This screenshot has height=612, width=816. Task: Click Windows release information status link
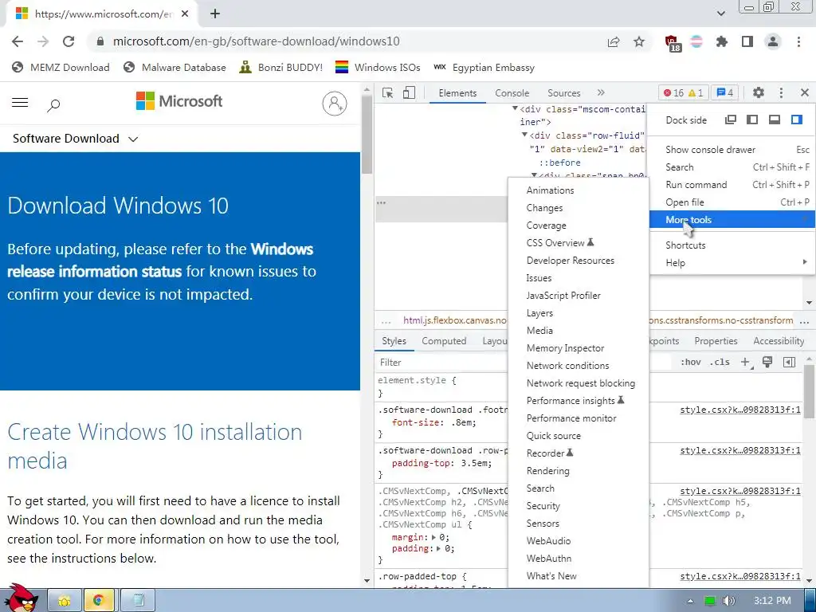pos(160,260)
